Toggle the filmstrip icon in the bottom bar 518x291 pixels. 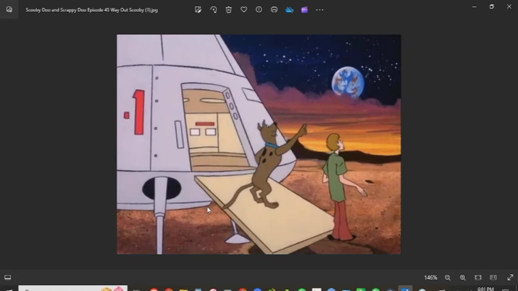click(x=7, y=278)
